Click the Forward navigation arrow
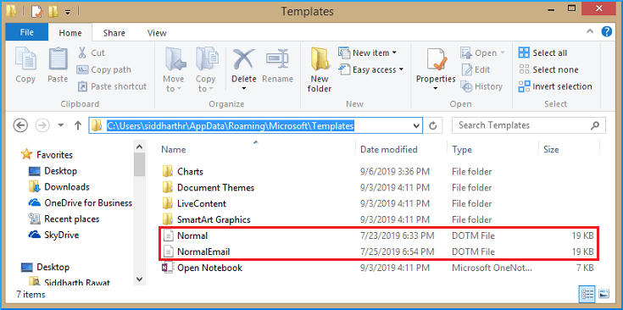 point(42,125)
